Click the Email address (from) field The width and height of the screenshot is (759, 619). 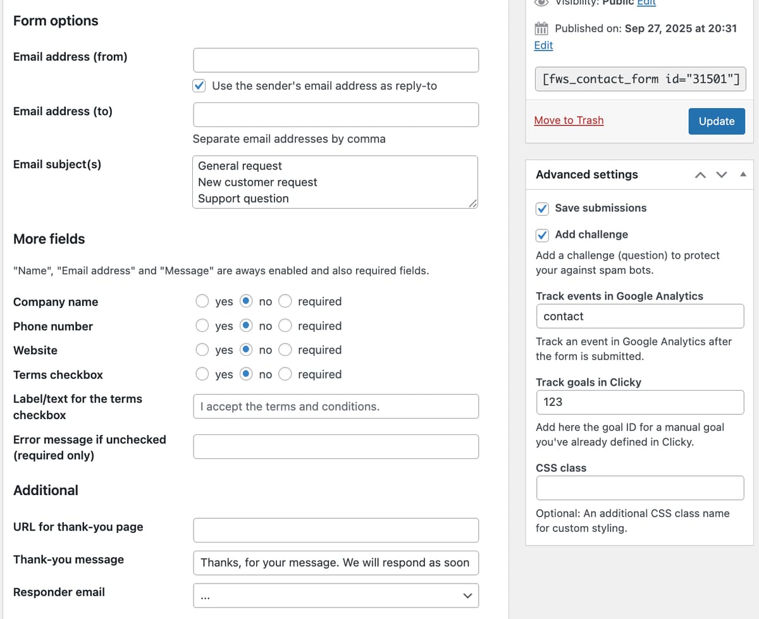(x=335, y=59)
